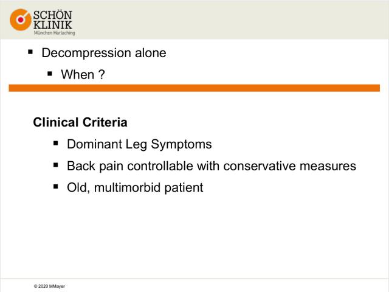Click the word 'conservative' in second criterion
The width and height of the screenshot is (389, 292).
click(260, 166)
